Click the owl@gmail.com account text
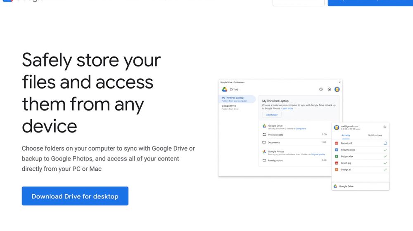413x231 pixels. coord(349,126)
